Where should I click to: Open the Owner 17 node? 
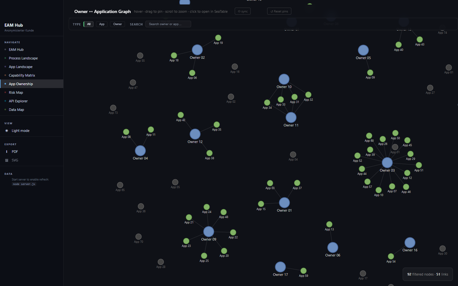point(280,267)
